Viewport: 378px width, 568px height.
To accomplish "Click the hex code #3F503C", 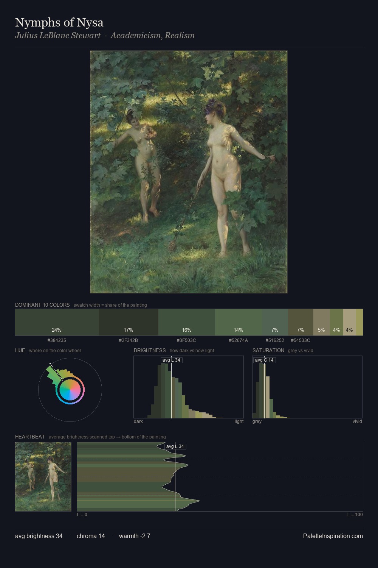I will point(186,340).
